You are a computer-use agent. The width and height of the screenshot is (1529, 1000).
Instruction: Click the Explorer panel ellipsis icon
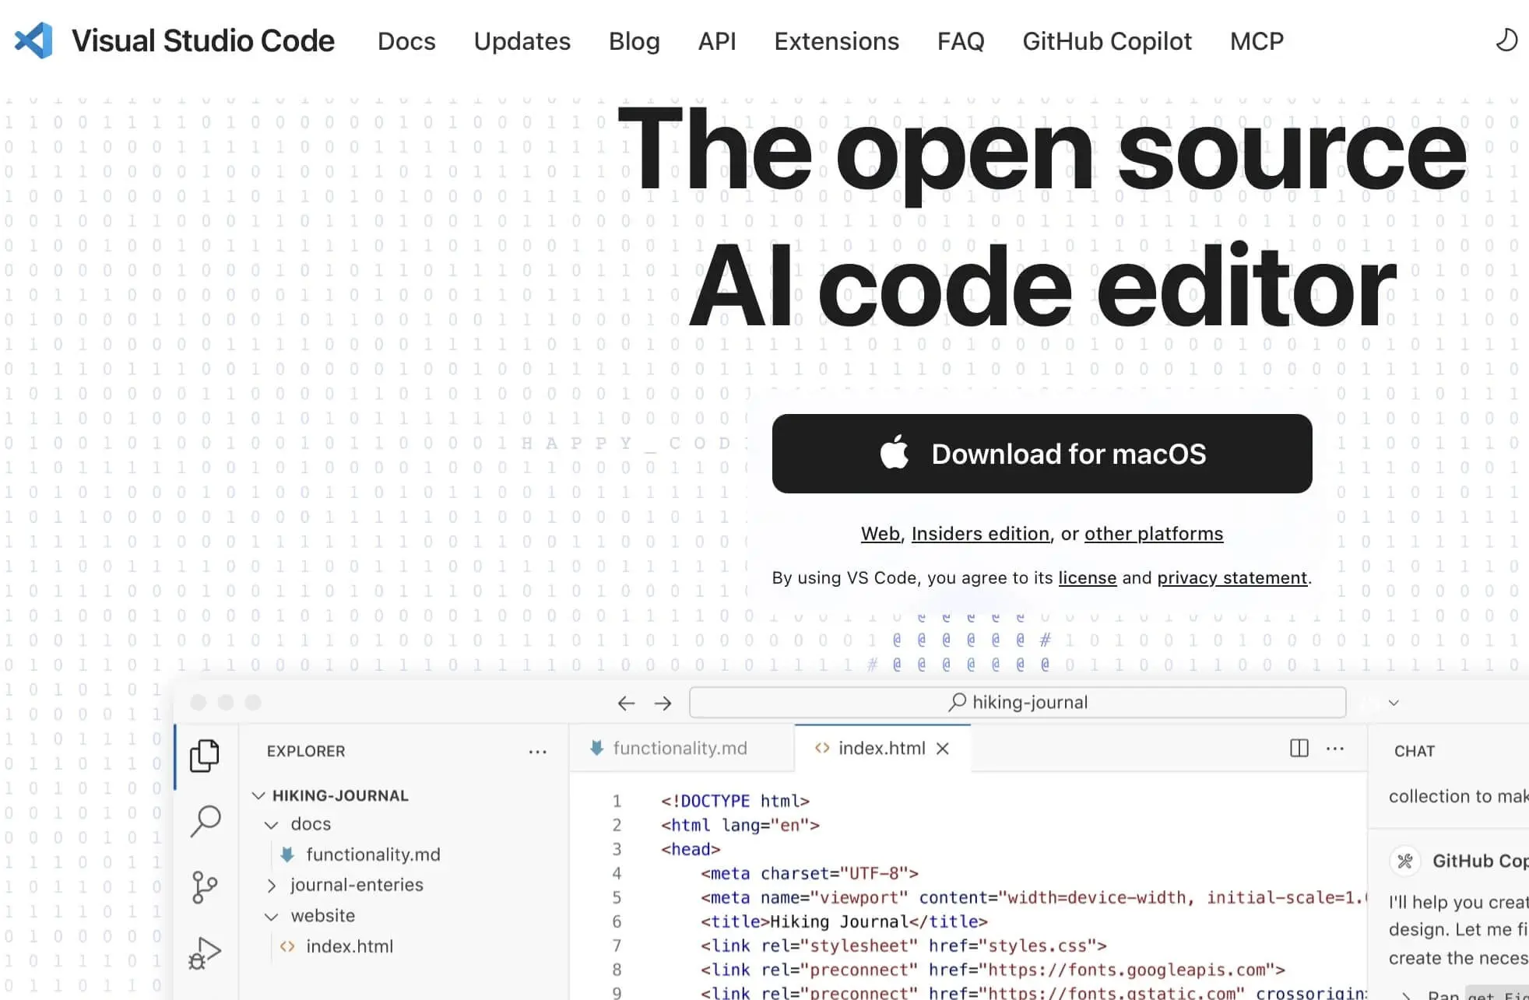[538, 752]
